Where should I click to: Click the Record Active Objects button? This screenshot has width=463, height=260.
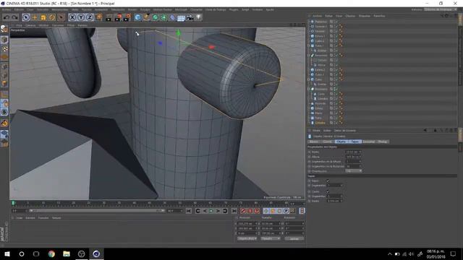point(243,211)
